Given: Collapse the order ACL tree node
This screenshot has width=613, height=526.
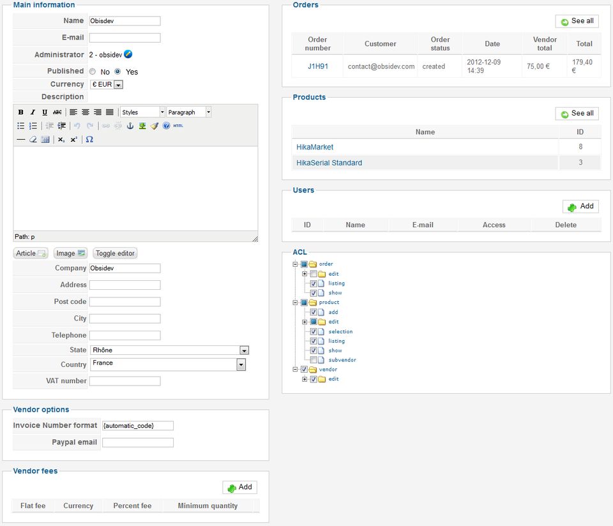Looking at the screenshot, I should click(295, 264).
